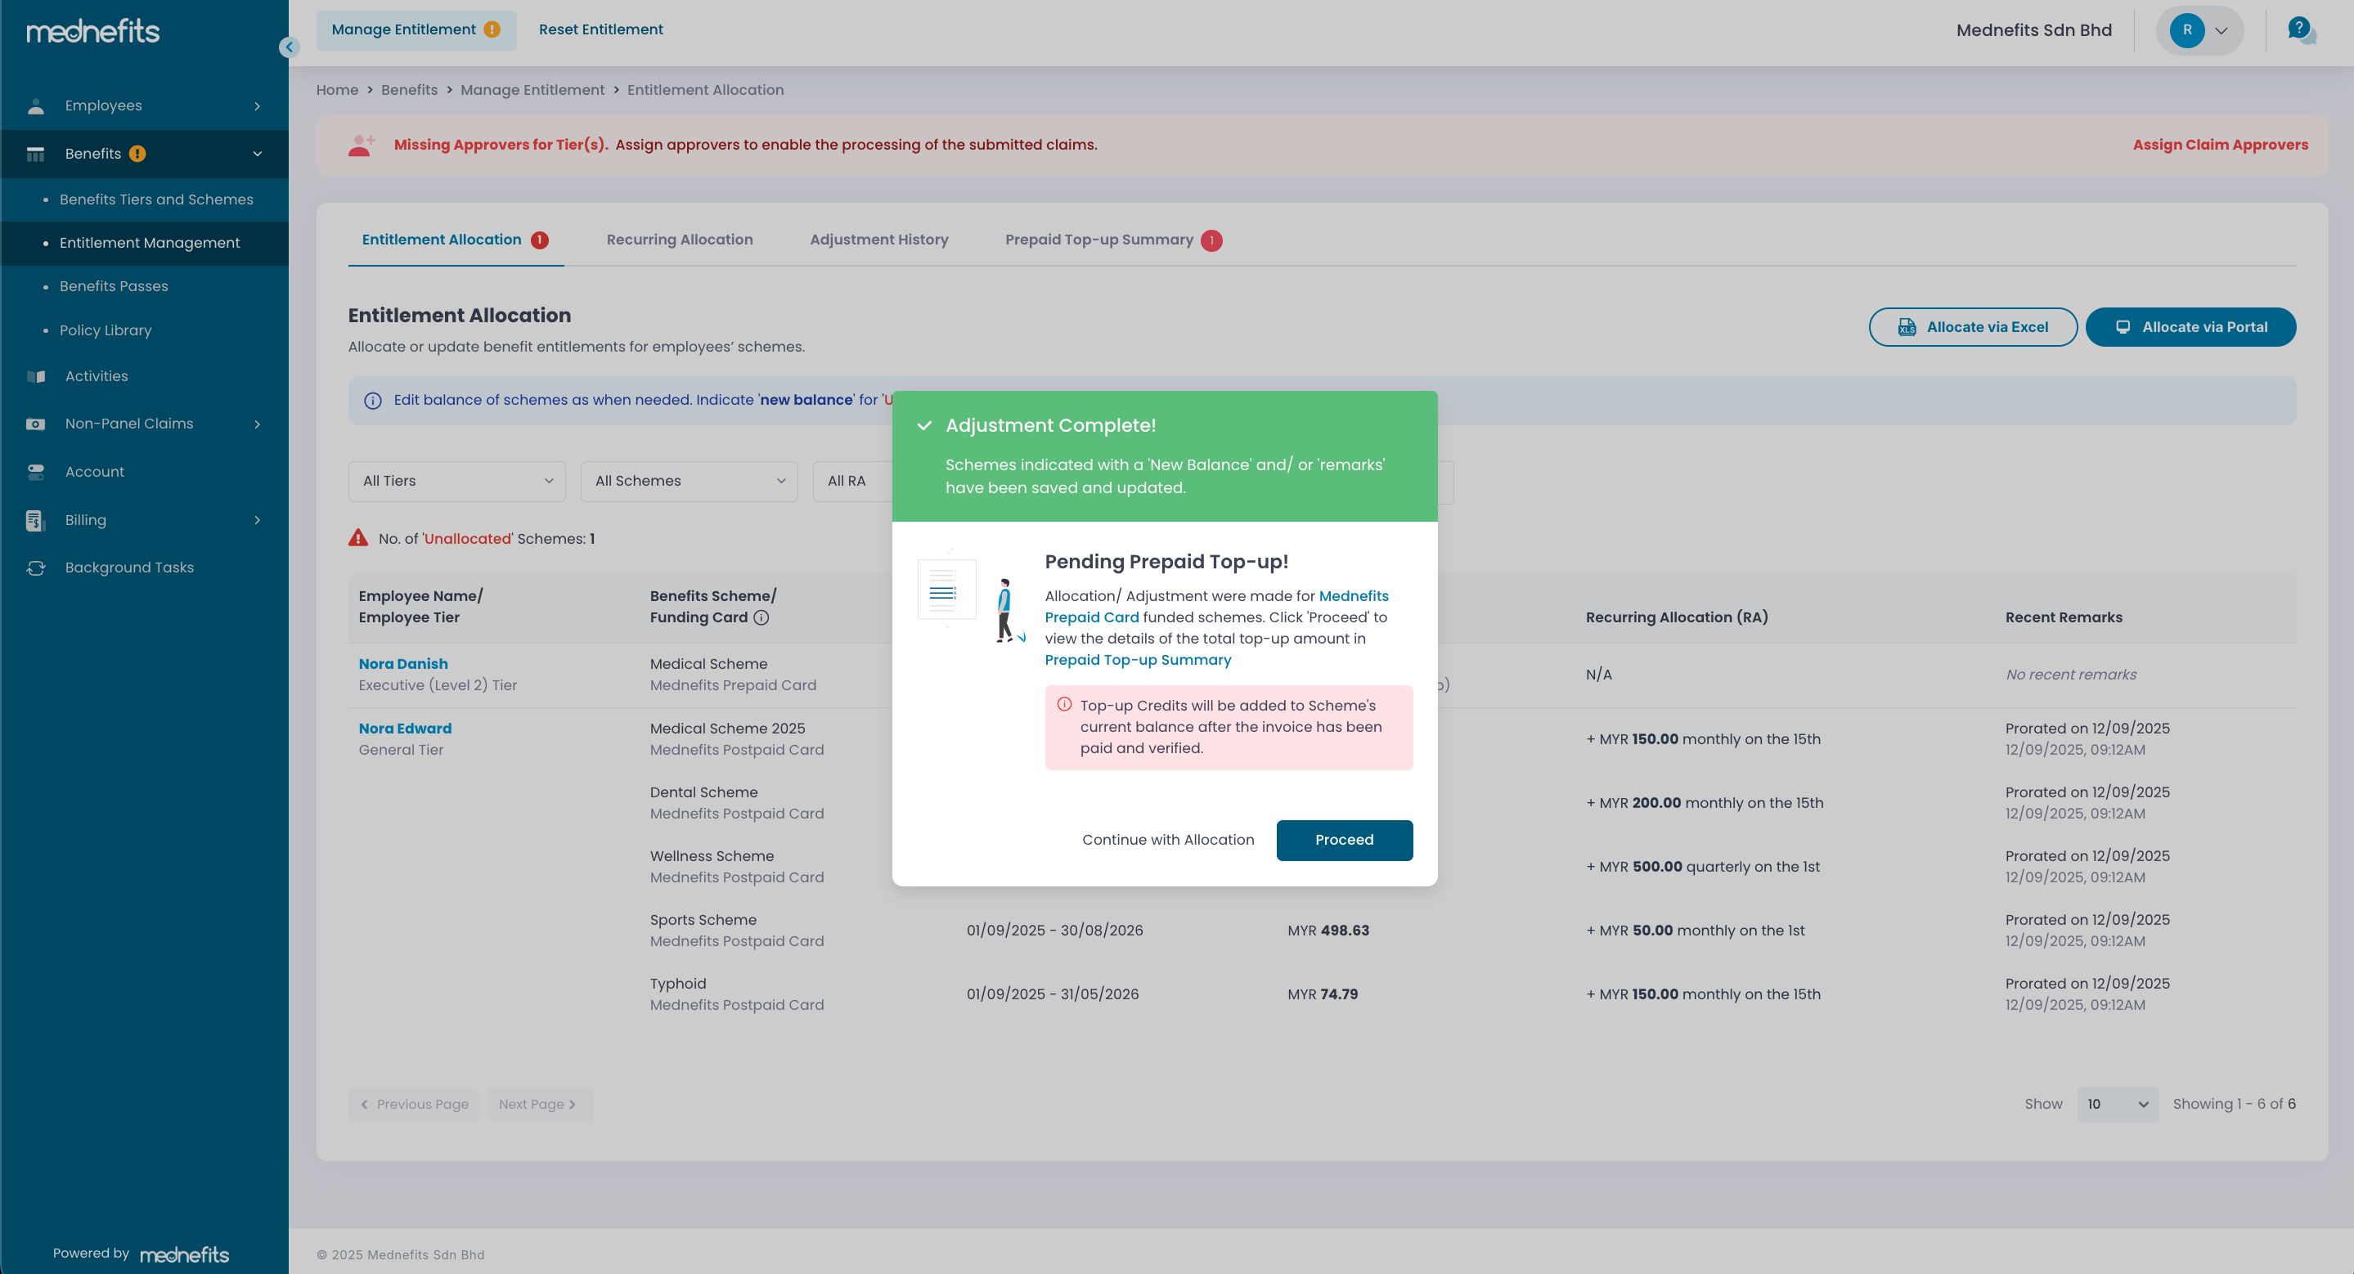The image size is (2354, 1274).
Task: Click the Account icon in sidebar
Action: [36, 471]
